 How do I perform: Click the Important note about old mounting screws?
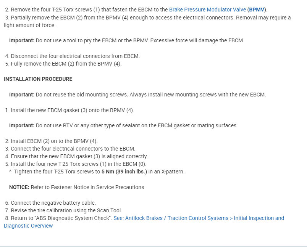(137, 95)
